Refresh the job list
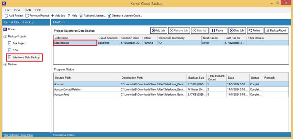This screenshot has width=293, height=139. 255,30
